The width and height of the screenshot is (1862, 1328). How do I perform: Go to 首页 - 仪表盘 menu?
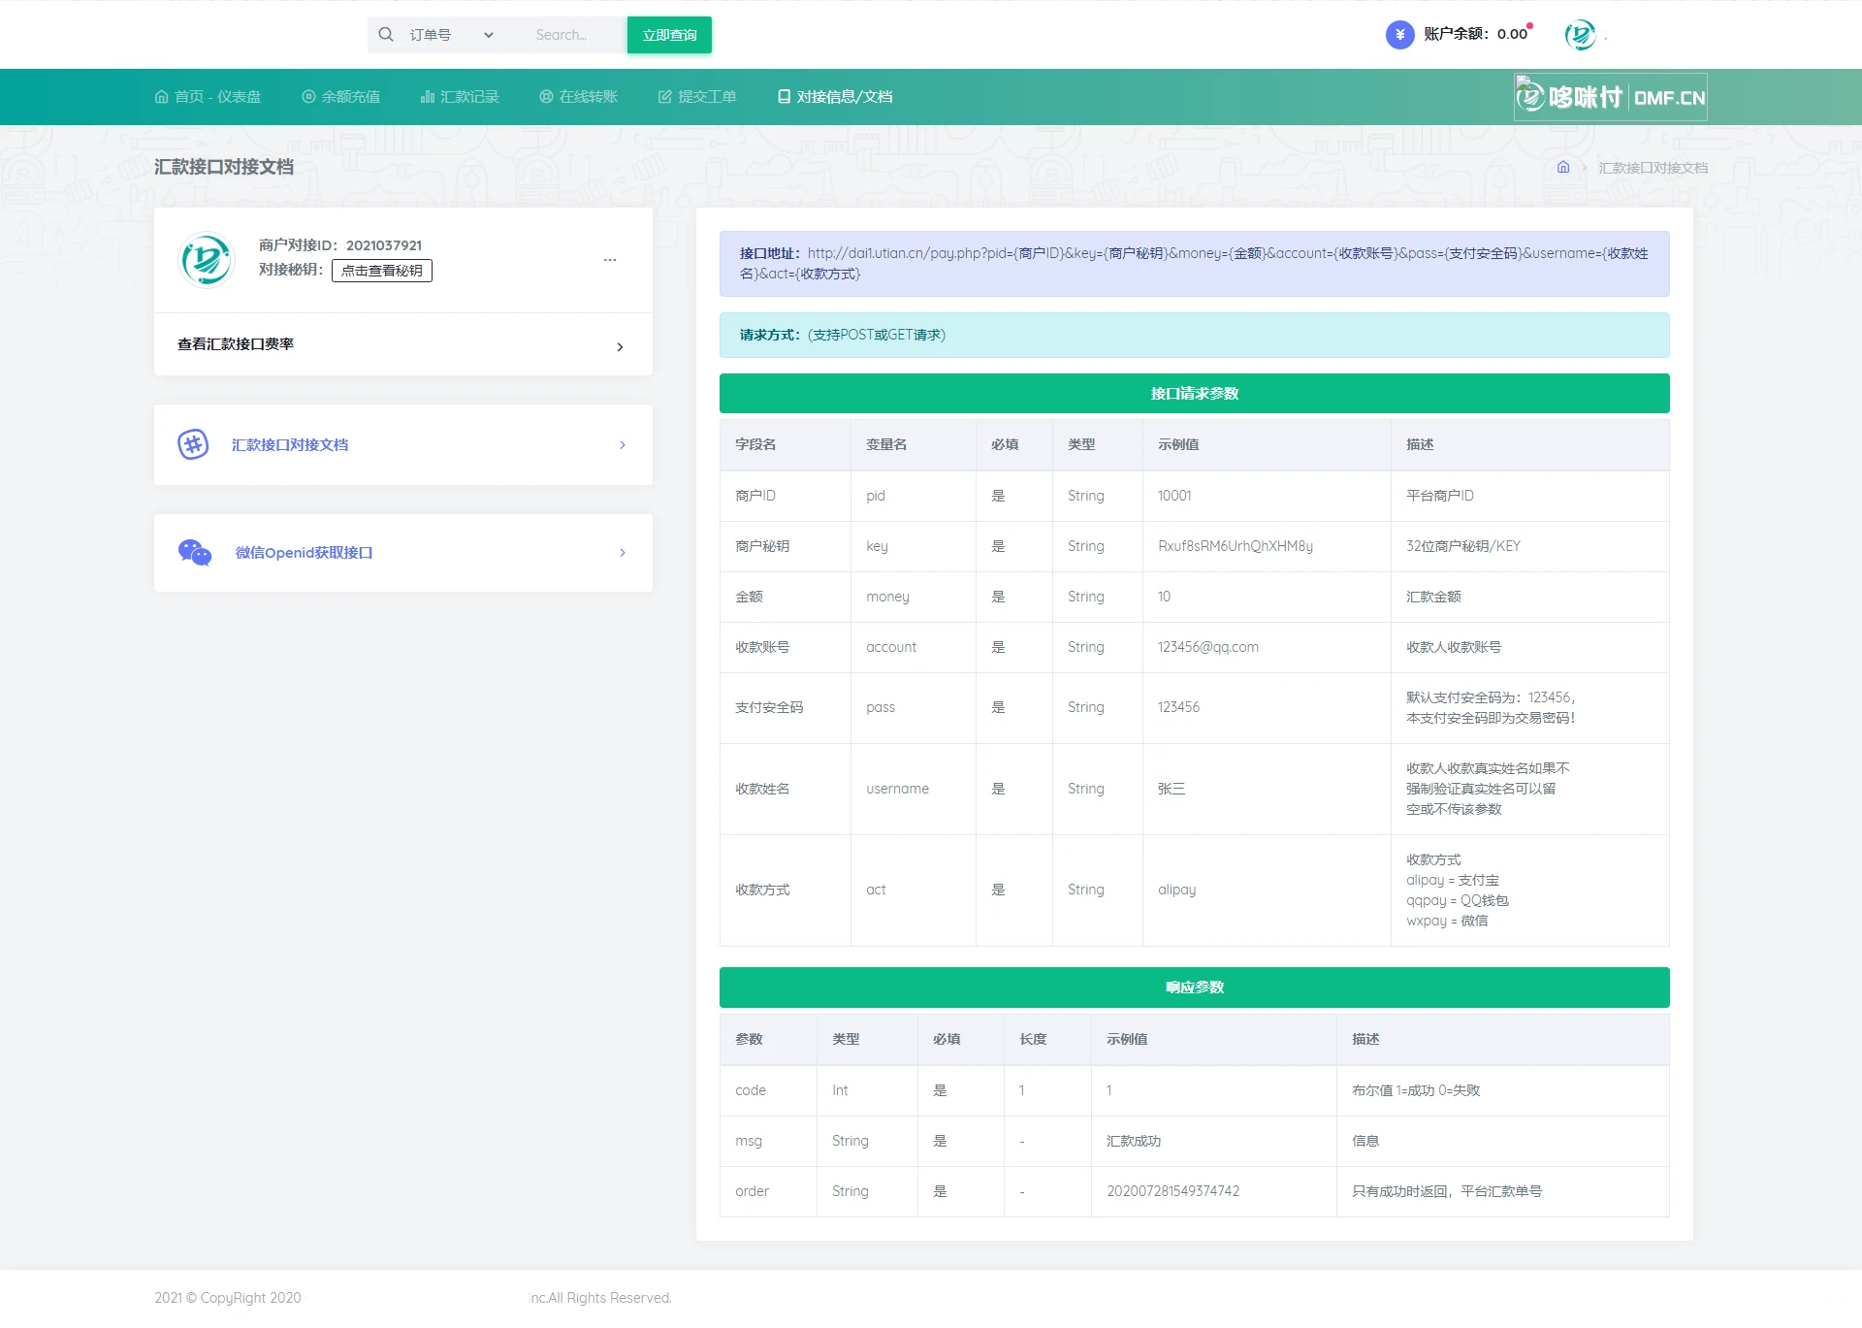pyautogui.click(x=208, y=97)
